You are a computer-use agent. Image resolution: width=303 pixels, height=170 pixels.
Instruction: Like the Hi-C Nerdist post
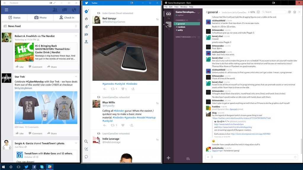pyautogui.click(x=20, y=67)
